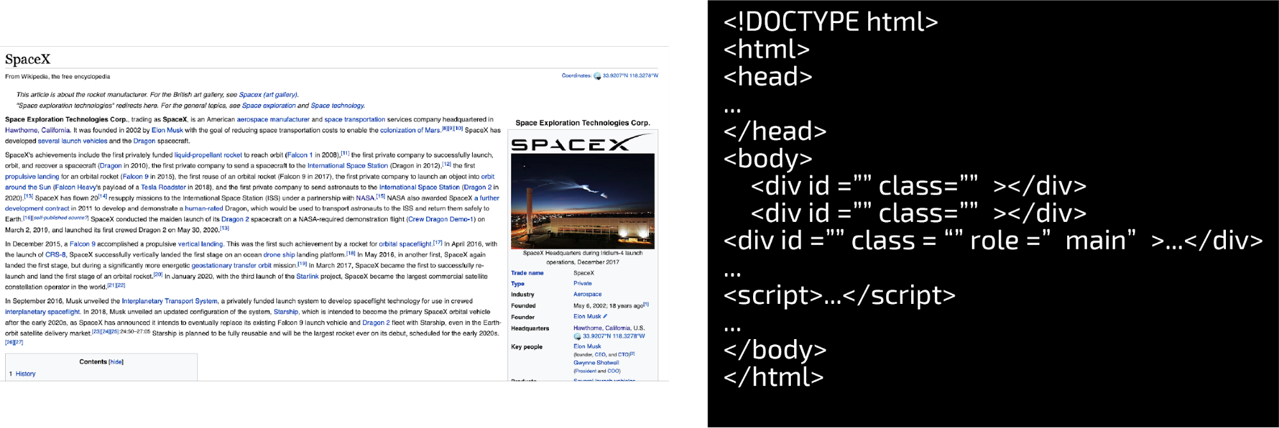Open the Tesla Roadster link

[x=163, y=187]
